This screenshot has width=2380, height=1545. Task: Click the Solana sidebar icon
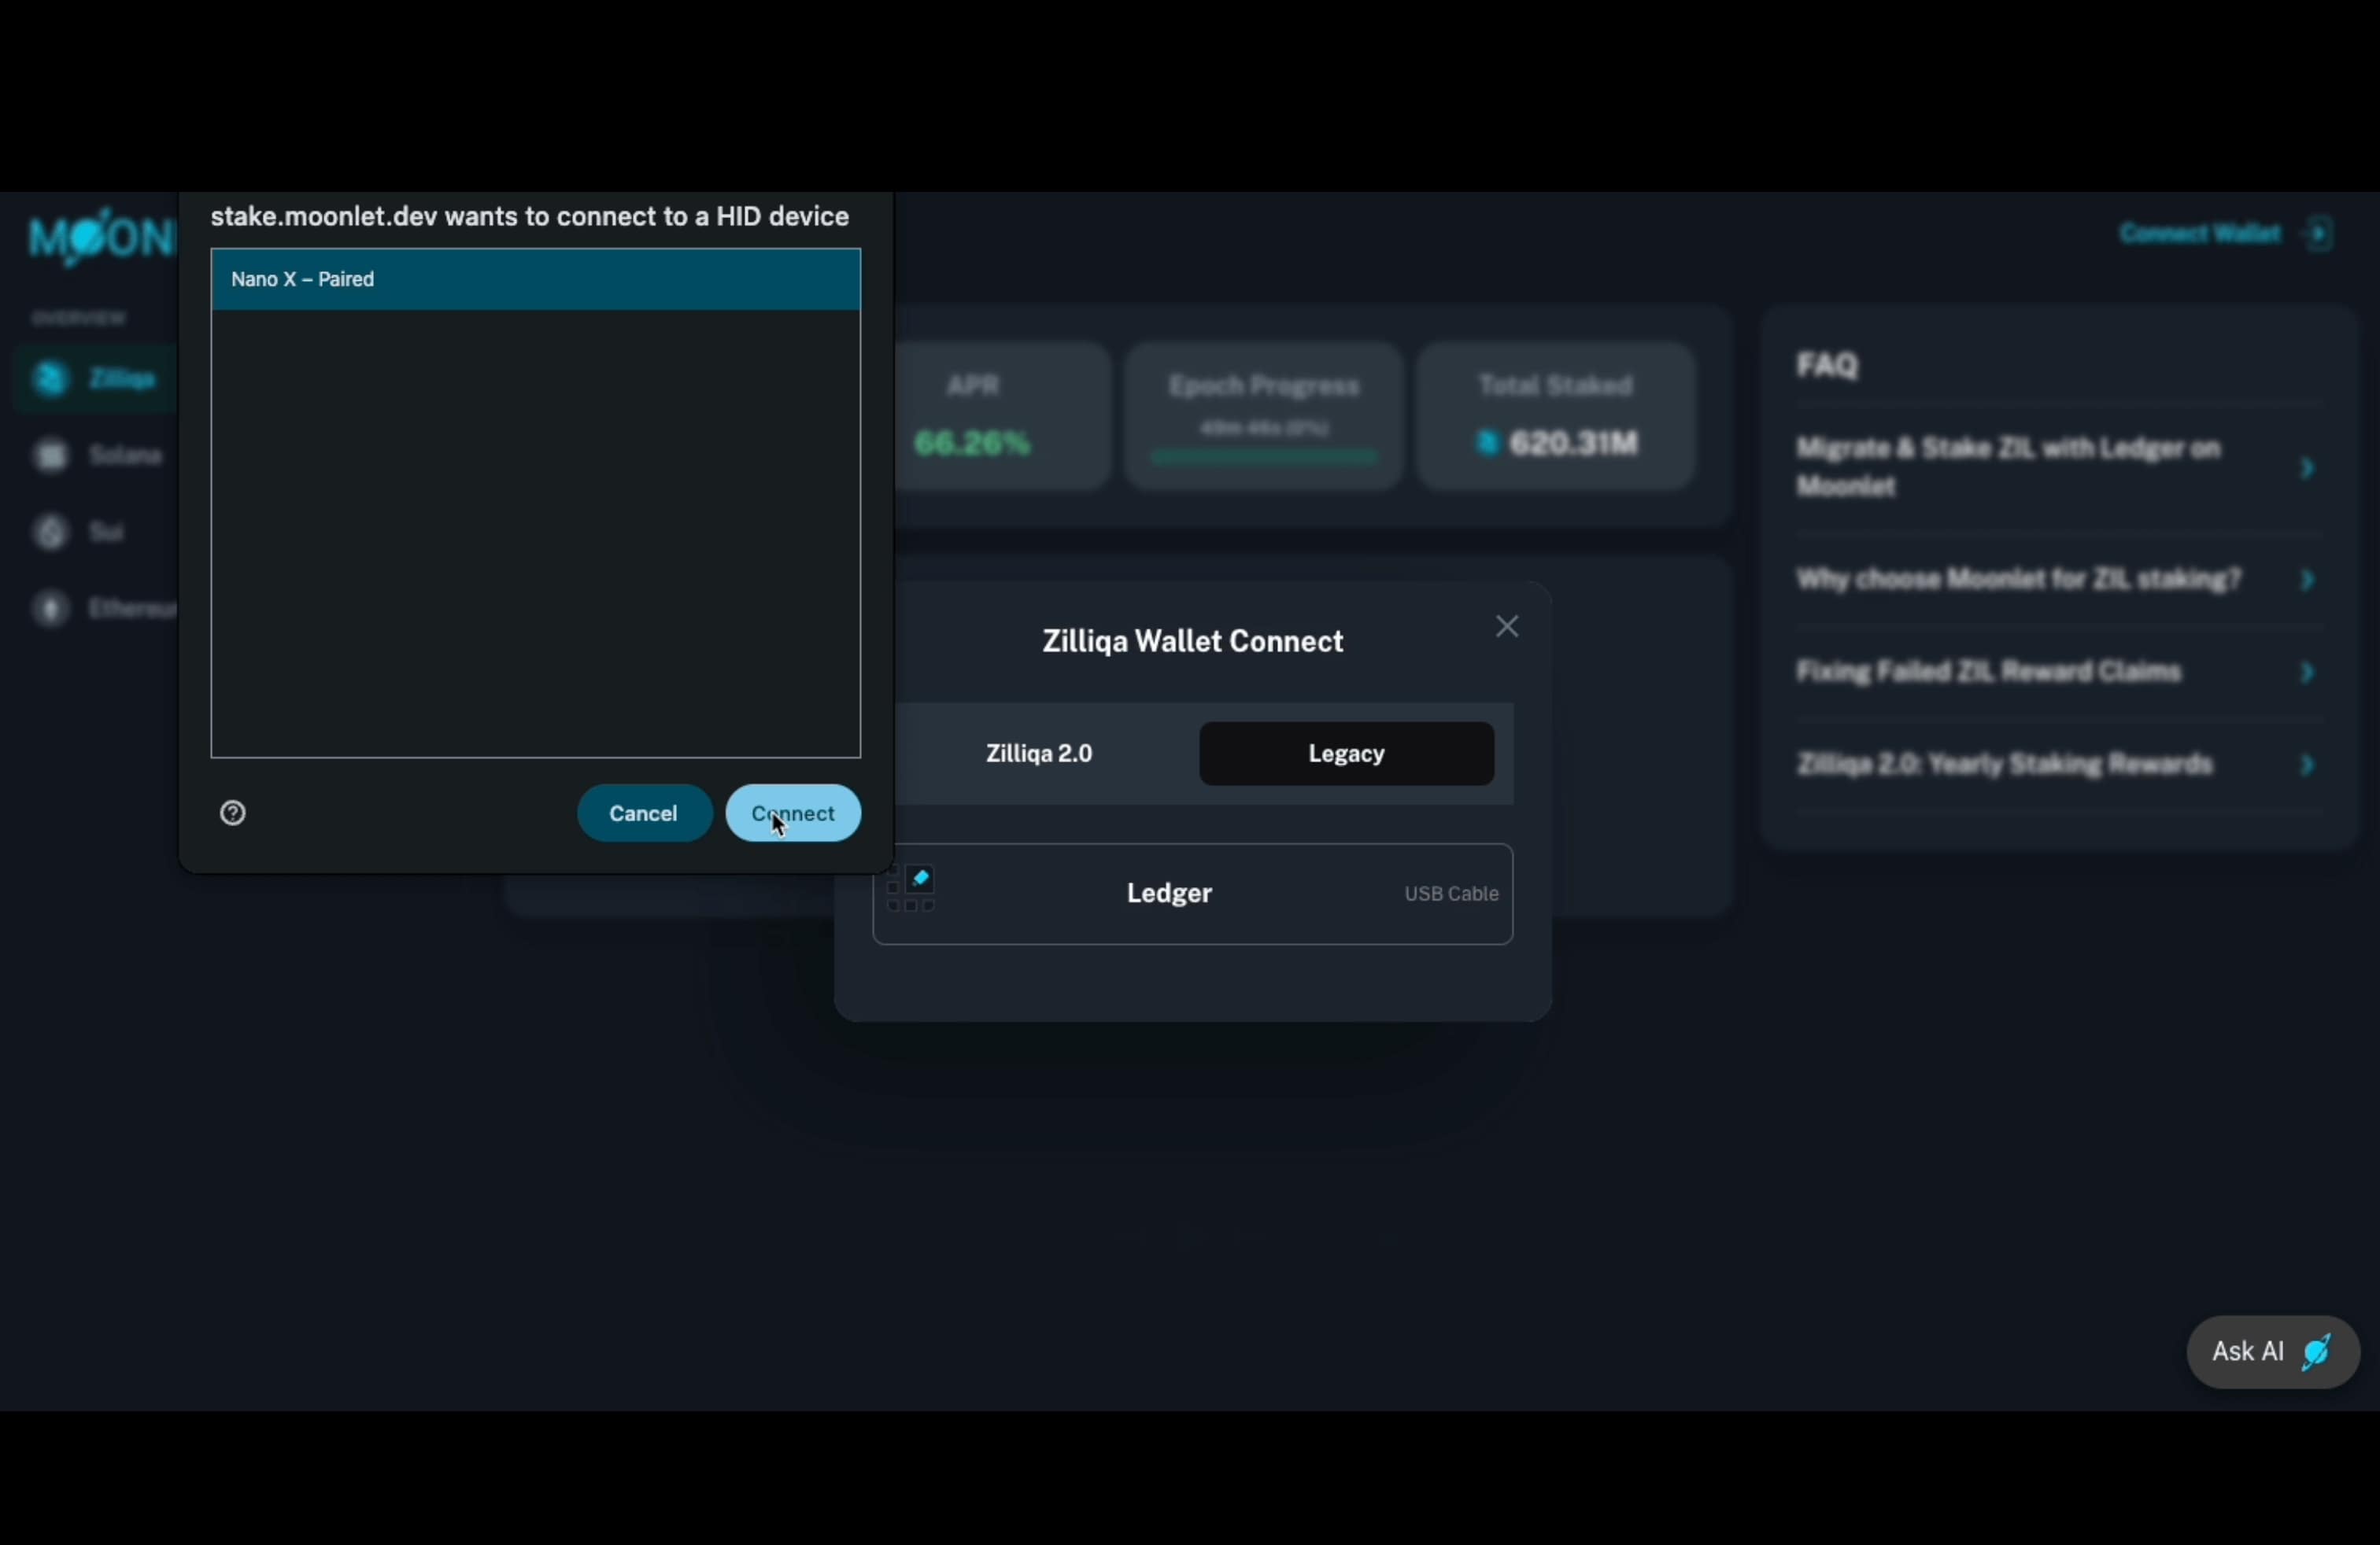tap(50, 455)
